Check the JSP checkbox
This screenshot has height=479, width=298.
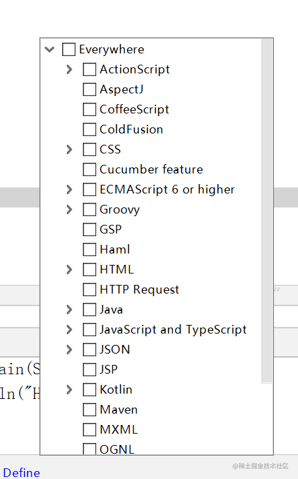tap(90, 370)
